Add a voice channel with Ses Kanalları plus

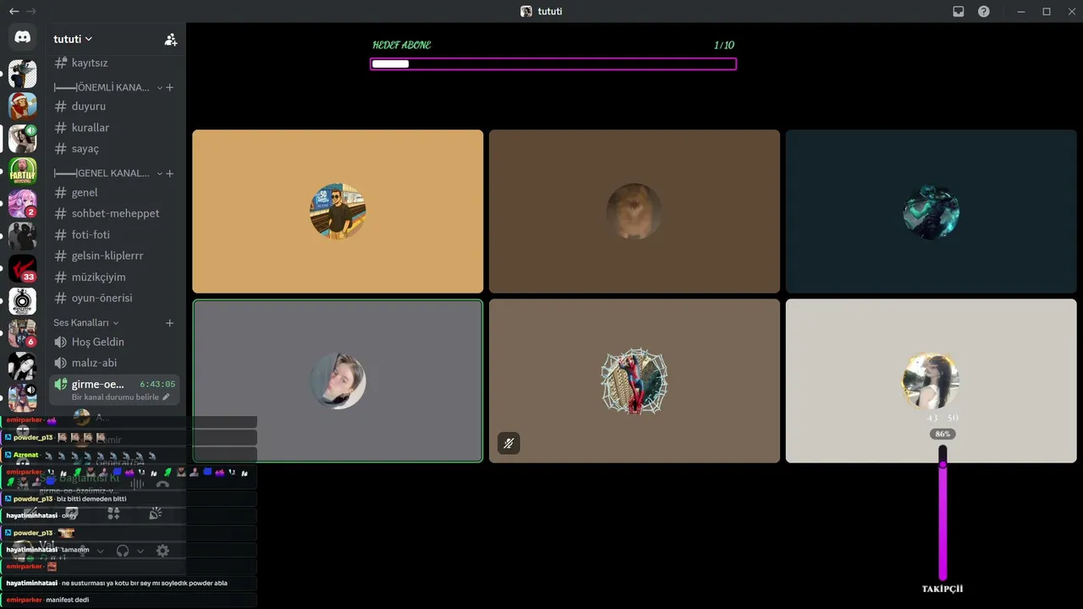point(170,323)
